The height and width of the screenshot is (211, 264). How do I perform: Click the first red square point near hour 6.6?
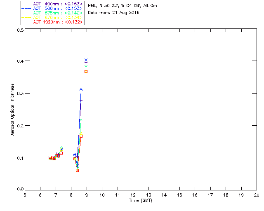[50, 157]
